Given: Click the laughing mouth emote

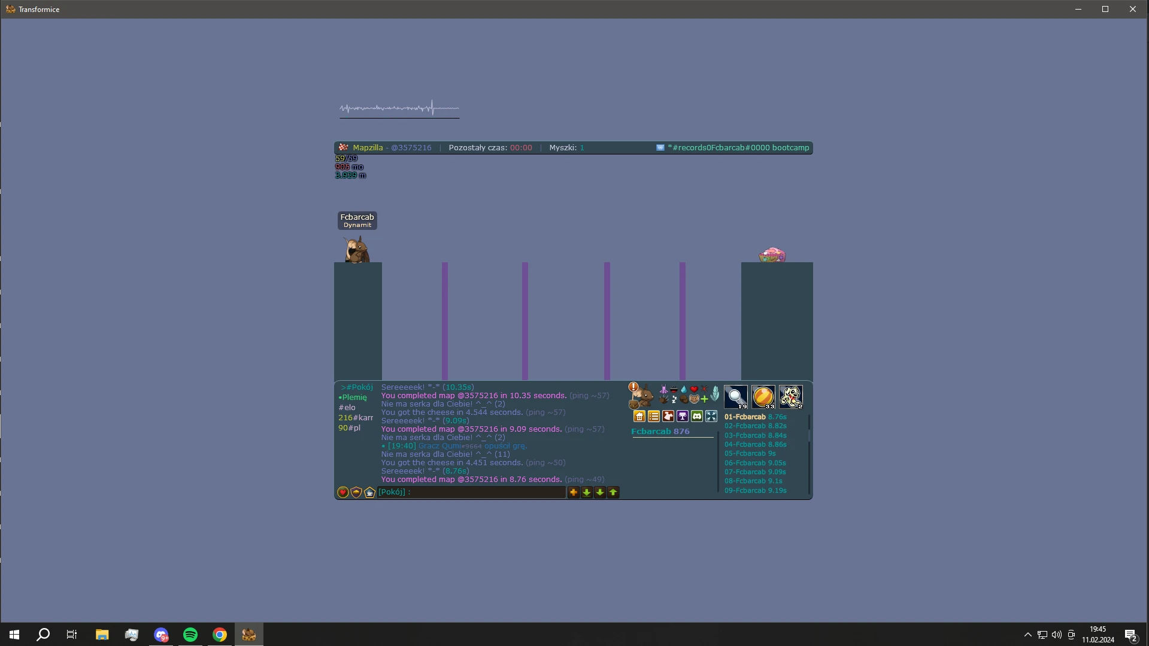Looking at the screenshot, I should click(x=674, y=390).
